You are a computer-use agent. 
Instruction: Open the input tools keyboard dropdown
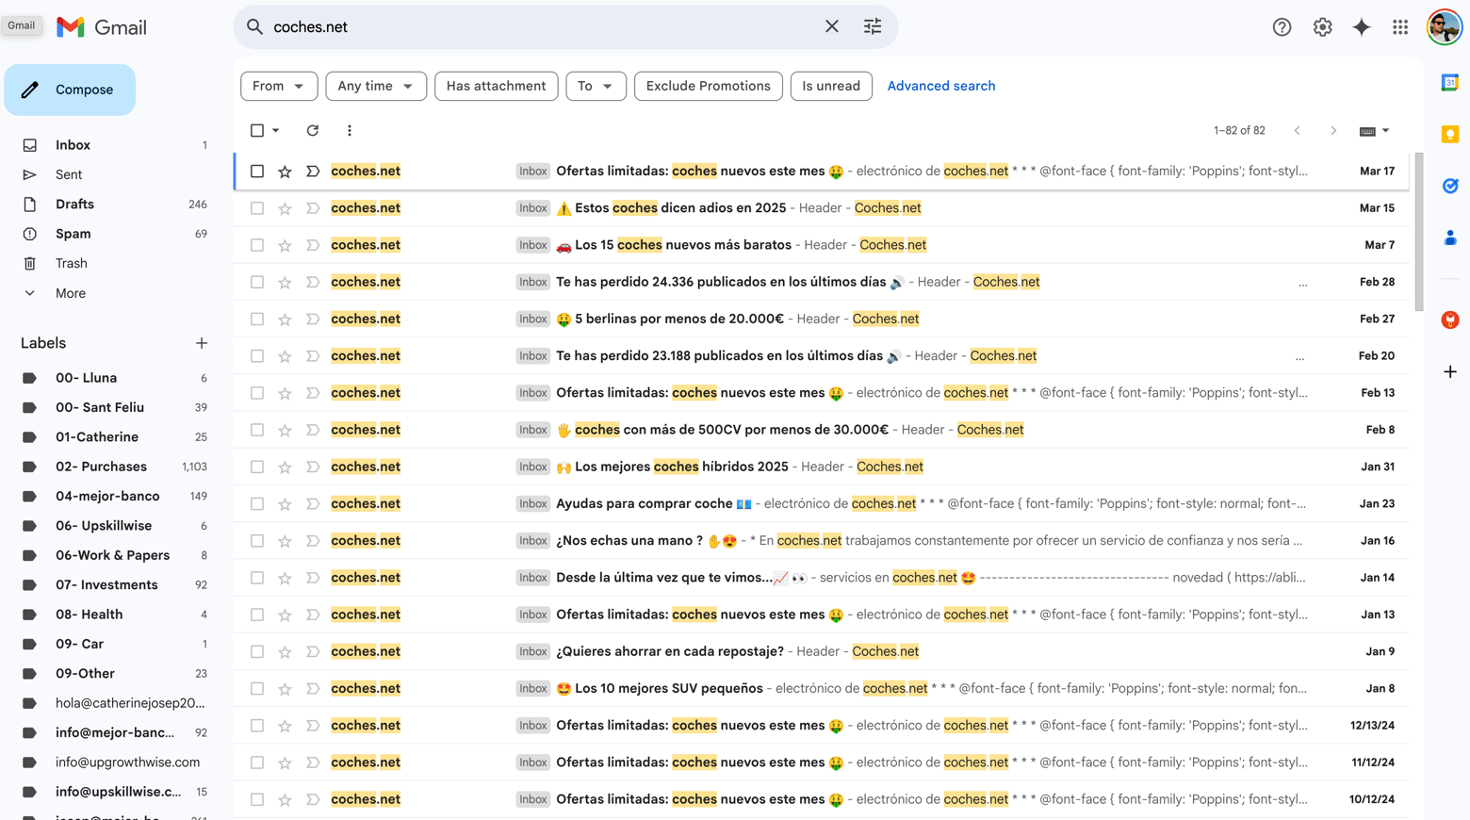tap(1375, 131)
